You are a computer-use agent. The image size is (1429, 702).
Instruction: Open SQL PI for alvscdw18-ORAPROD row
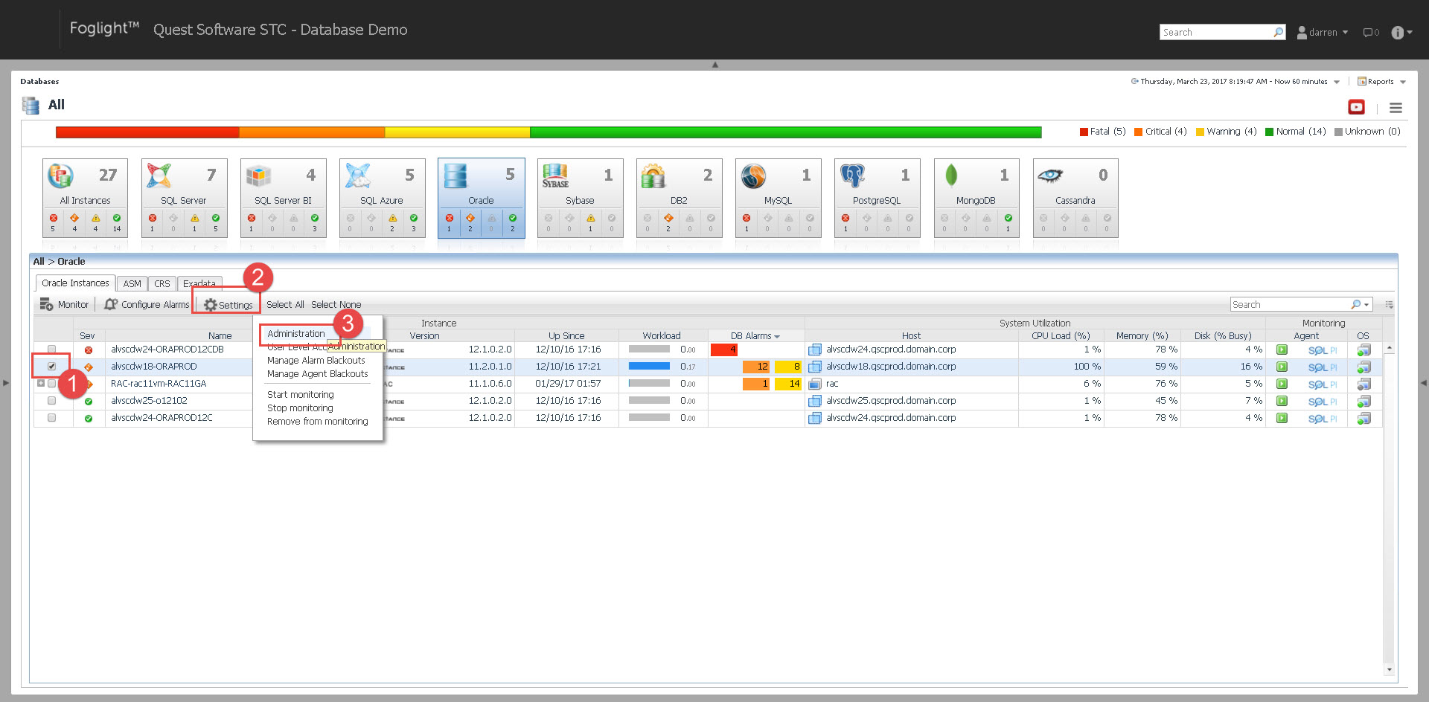[1322, 367]
